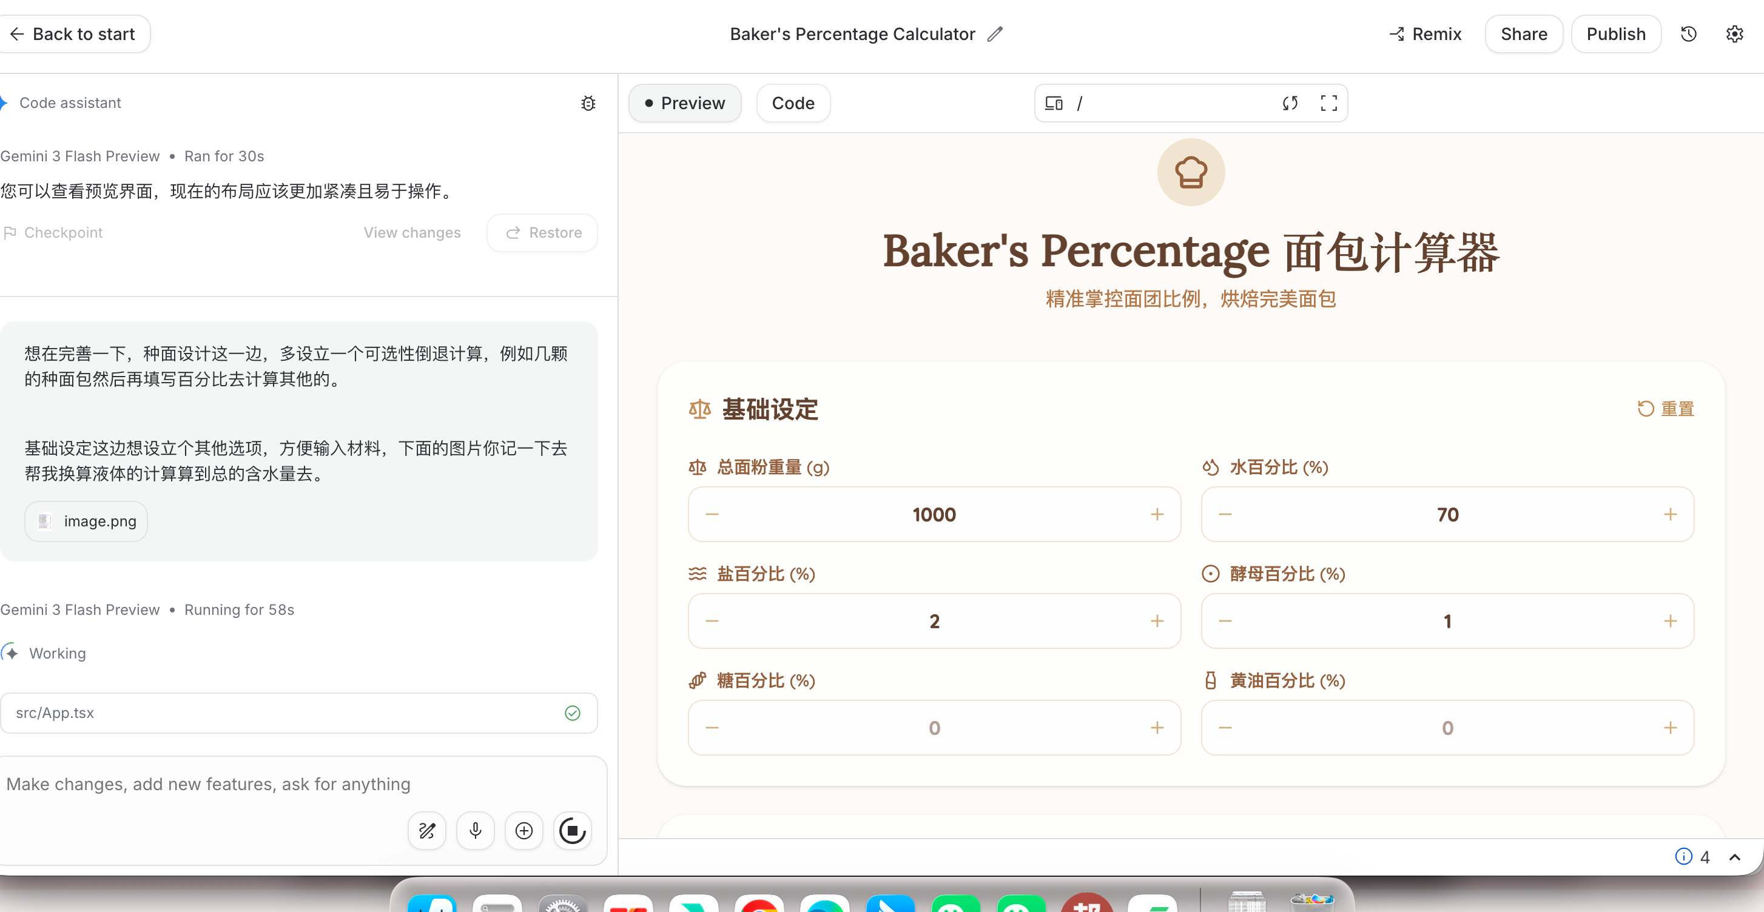Enter fullscreen preview mode
Image resolution: width=1764 pixels, height=912 pixels.
[1328, 103]
